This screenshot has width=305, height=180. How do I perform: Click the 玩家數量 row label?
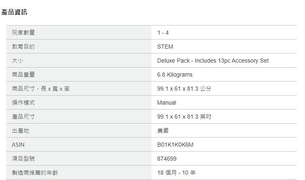coord(24,33)
